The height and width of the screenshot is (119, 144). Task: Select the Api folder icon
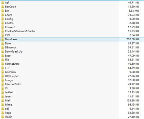click(3, 3)
